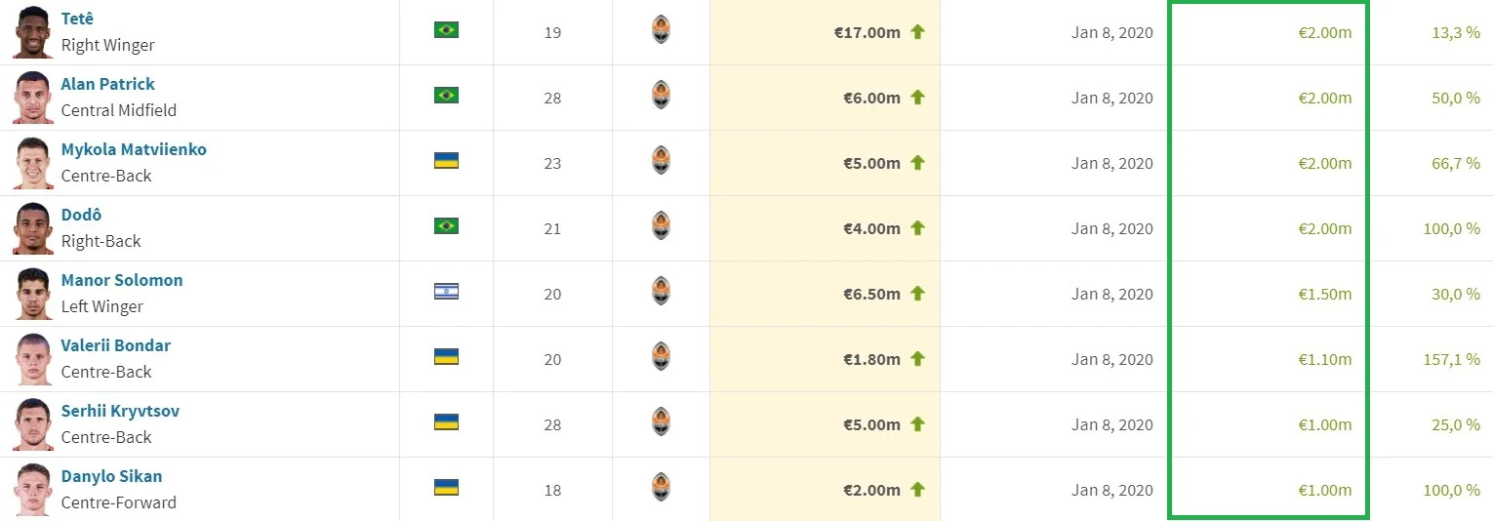
Task: Click the Israel flag next to Manor Solomon
Action: (446, 292)
